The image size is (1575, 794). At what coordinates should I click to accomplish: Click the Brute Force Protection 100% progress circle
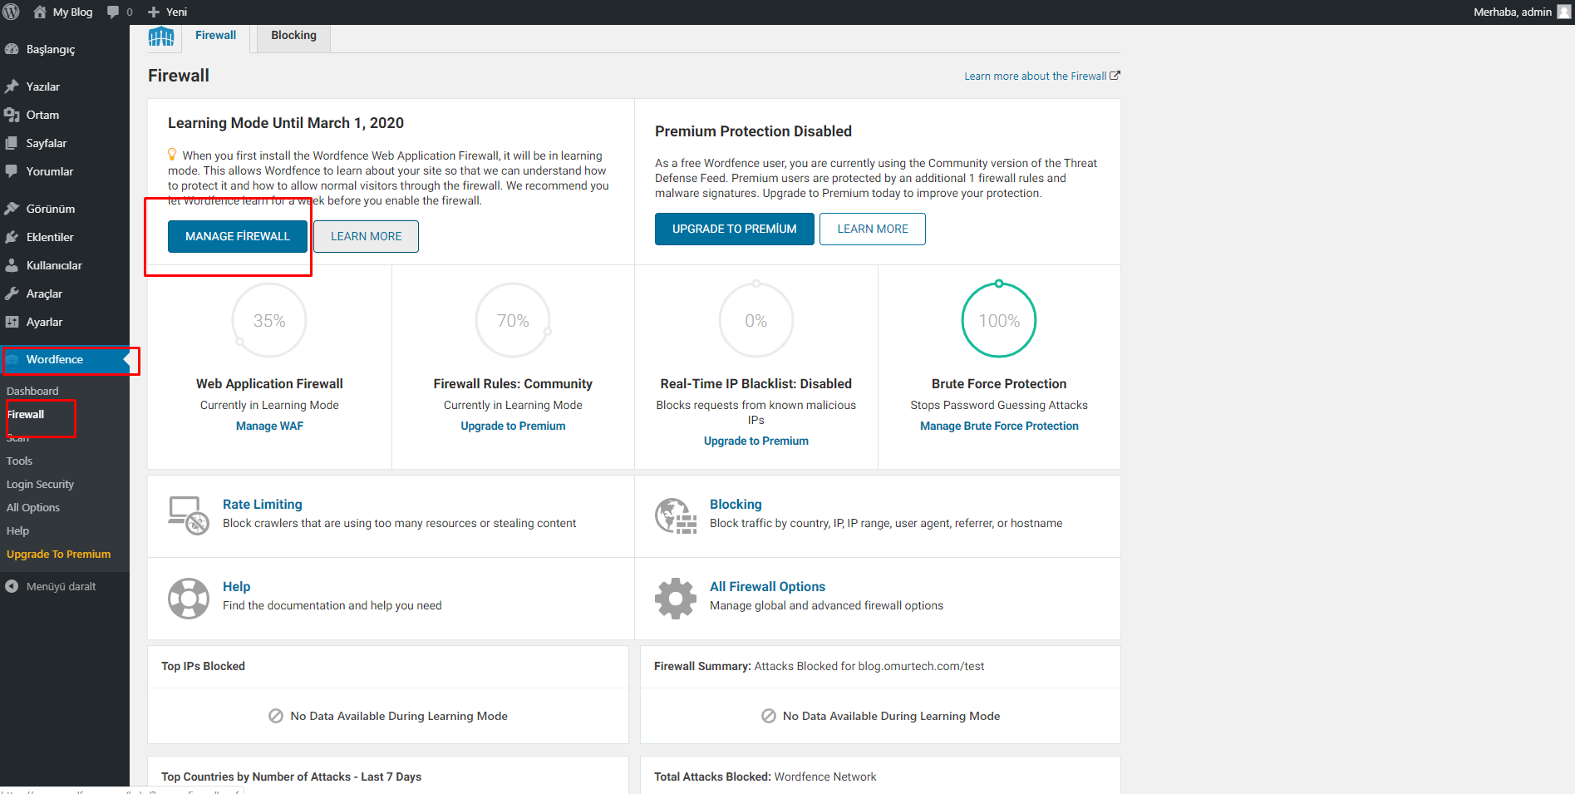coord(998,320)
